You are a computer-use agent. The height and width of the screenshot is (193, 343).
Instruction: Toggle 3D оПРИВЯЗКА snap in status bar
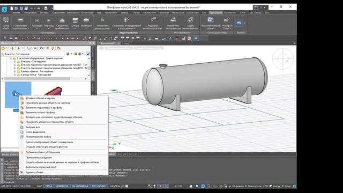pos(80,186)
